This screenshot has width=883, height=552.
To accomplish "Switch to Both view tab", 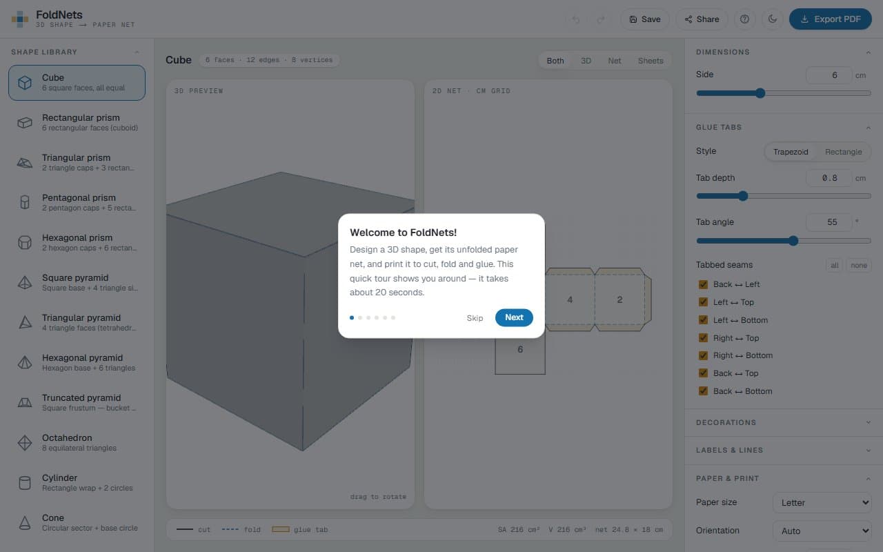I will click(x=555, y=61).
